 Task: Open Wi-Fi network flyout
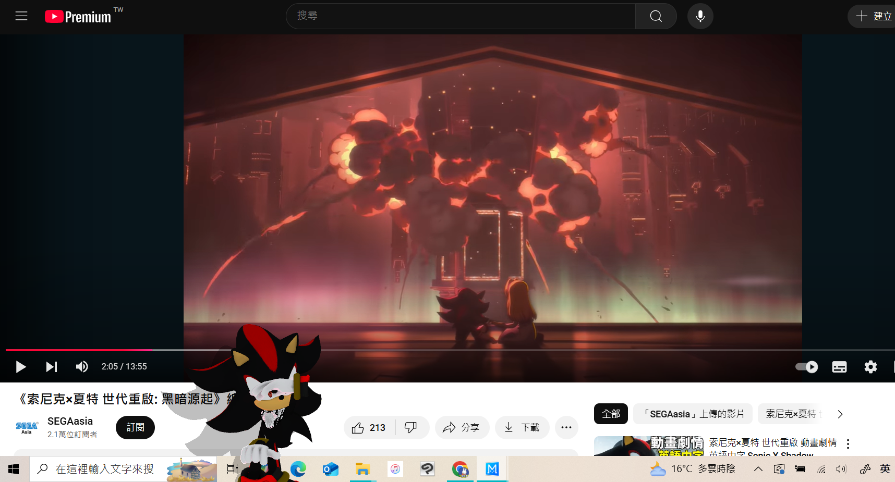pyautogui.click(x=821, y=469)
